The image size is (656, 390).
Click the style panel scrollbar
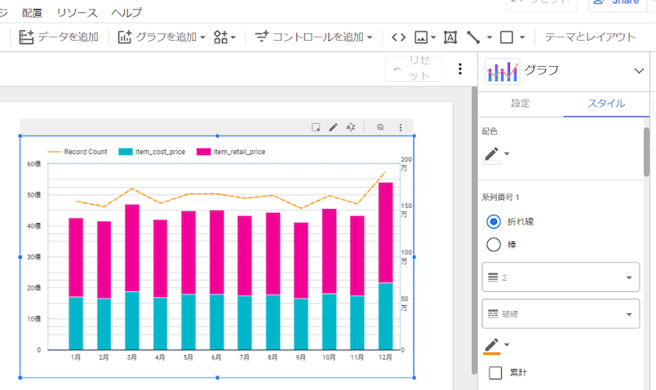pos(647,153)
